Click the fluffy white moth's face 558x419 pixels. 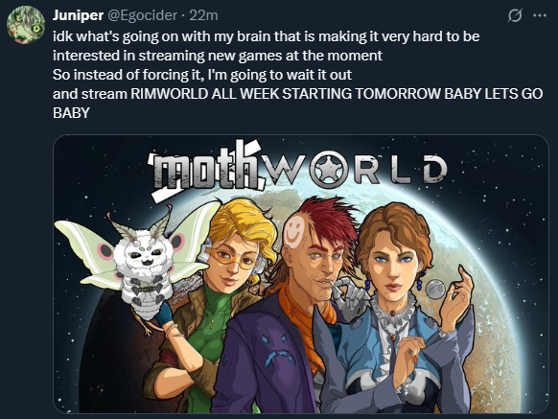tap(145, 255)
